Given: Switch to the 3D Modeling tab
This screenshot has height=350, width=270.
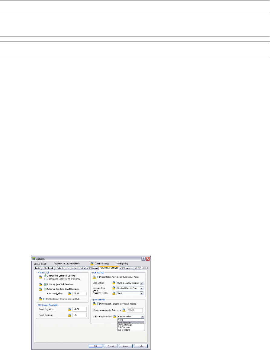Looking at the screenshot, I should click(x=50, y=268).
